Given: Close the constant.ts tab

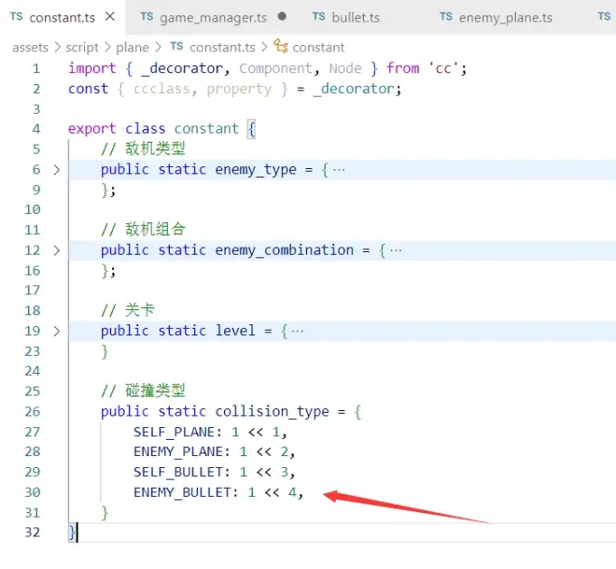Looking at the screenshot, I should (110, 17).
